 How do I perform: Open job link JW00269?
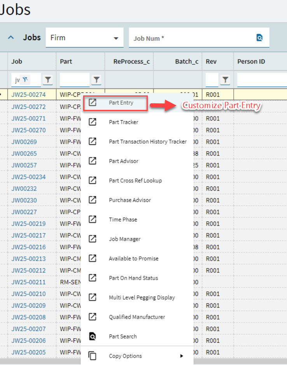coord(24,142)
